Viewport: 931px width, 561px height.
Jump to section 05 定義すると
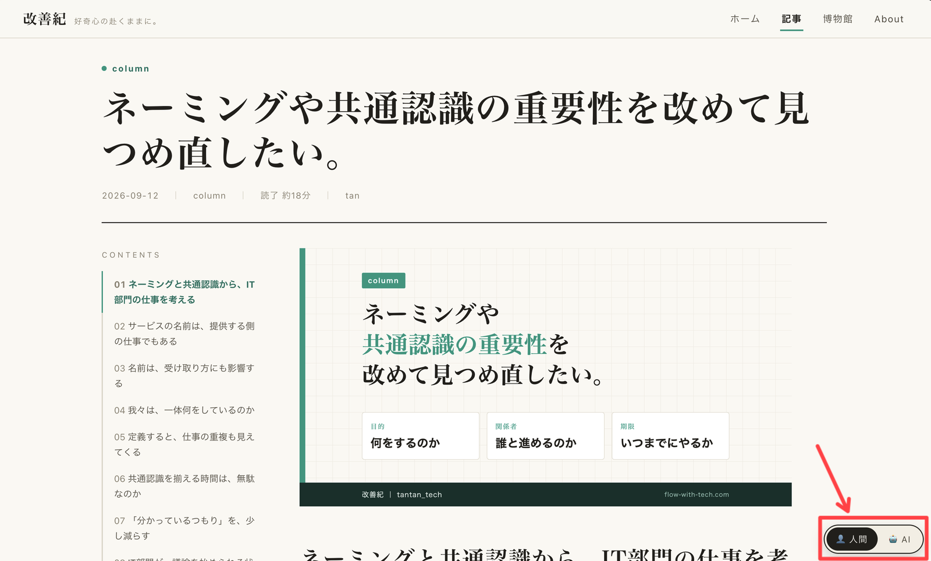pyautogui.click(x=184, y=445)
